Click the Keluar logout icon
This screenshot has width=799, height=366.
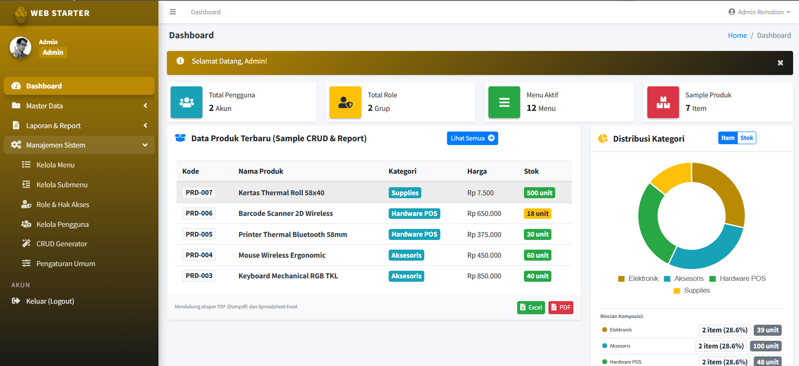16,301
